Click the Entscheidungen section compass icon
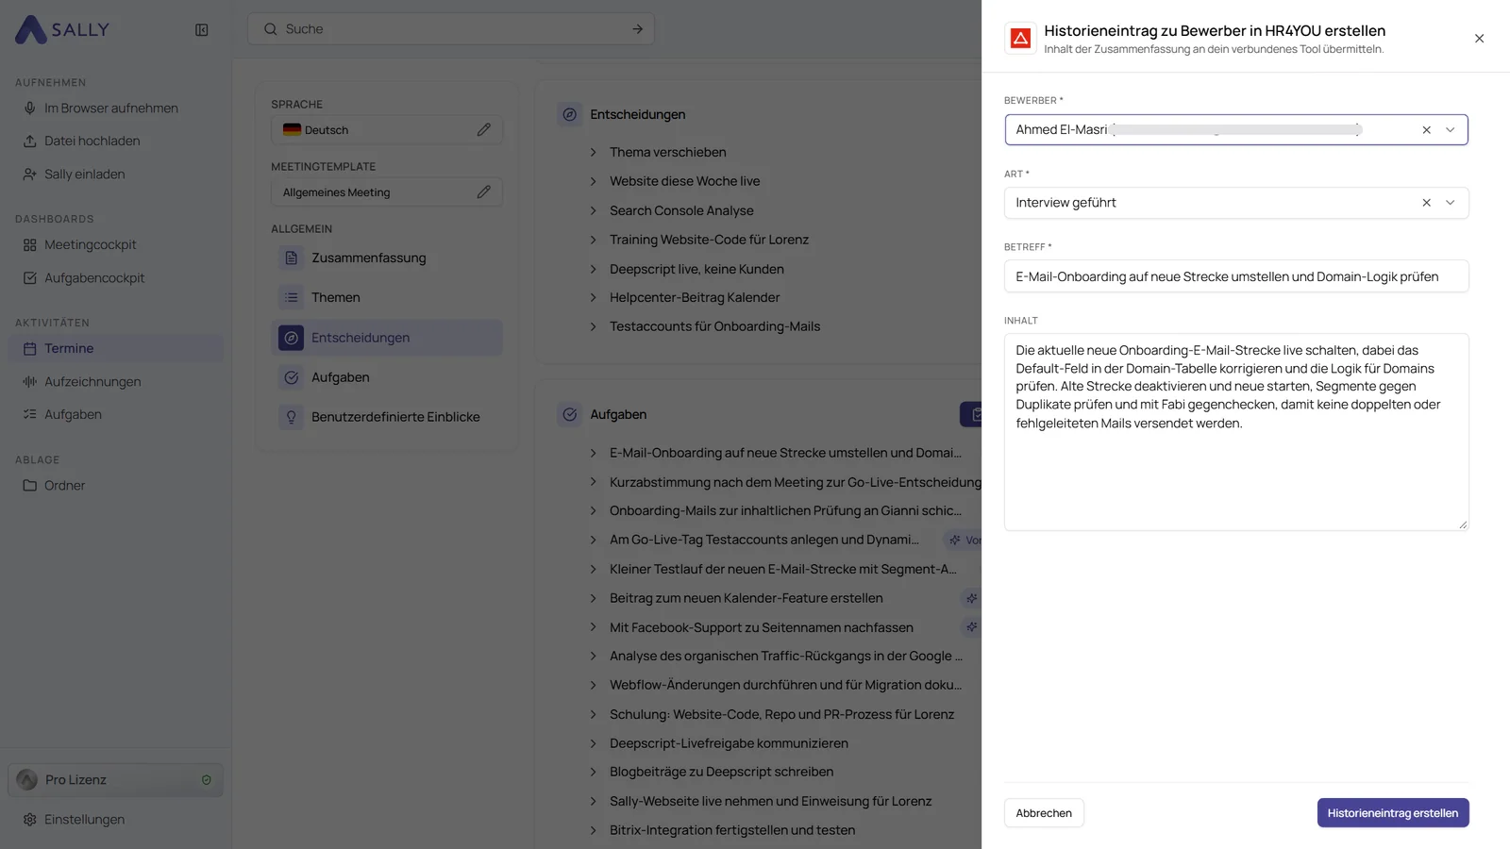This screenshot has width=1510, height=849. coord(570,115)
